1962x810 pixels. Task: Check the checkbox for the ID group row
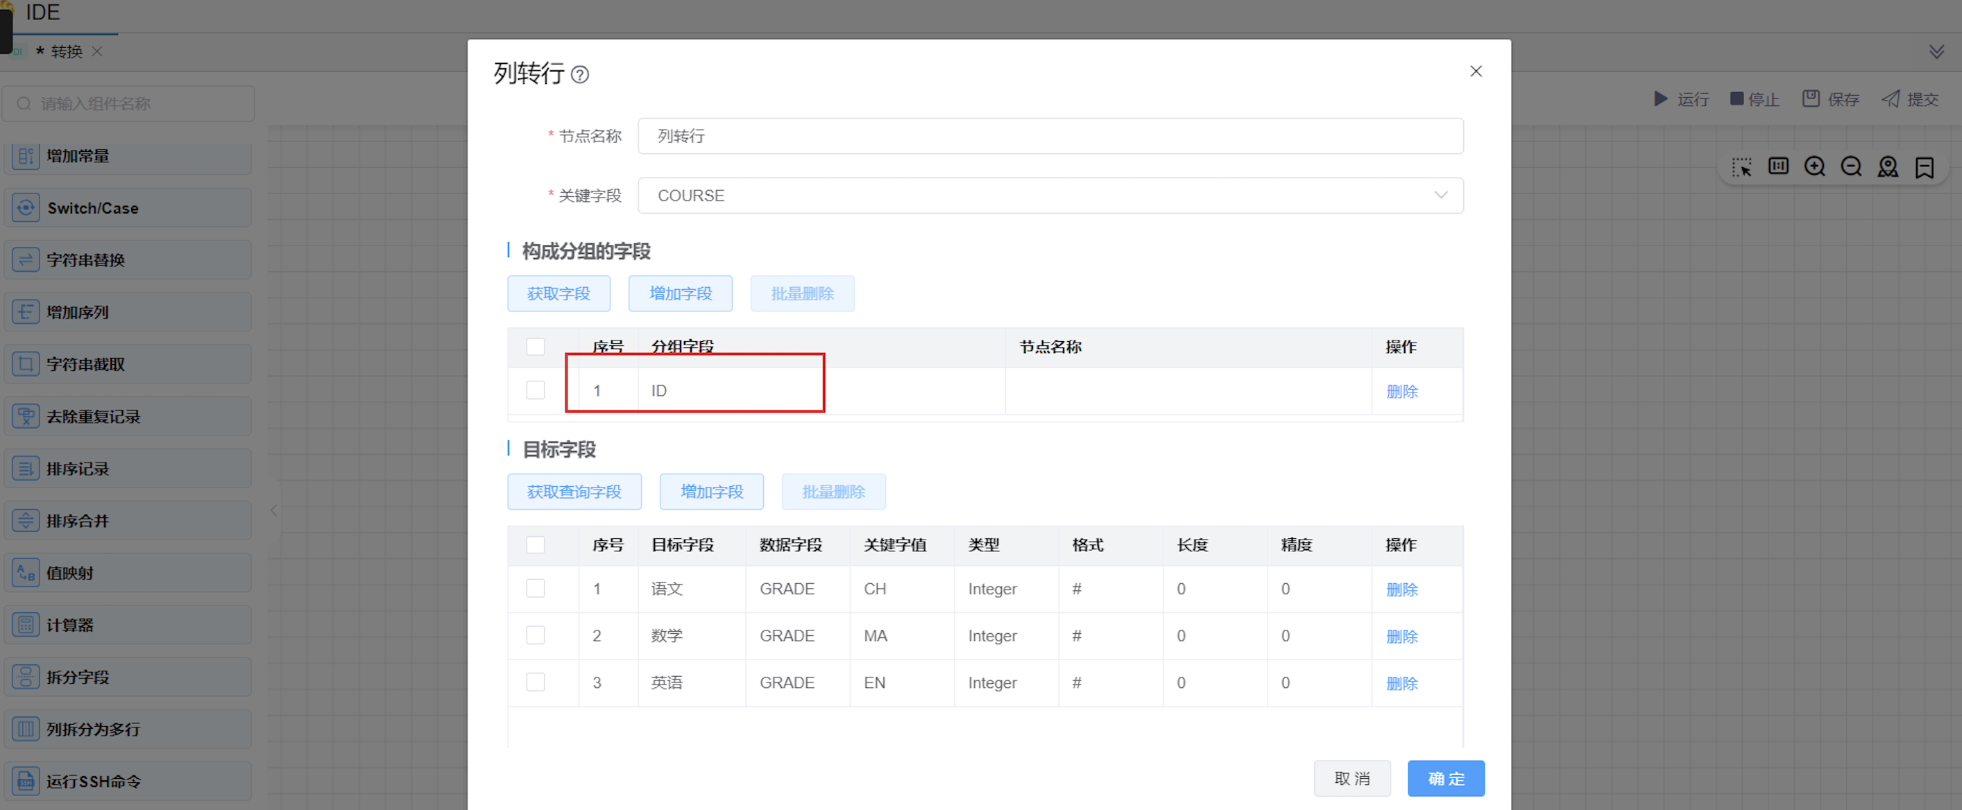[536, 390]
